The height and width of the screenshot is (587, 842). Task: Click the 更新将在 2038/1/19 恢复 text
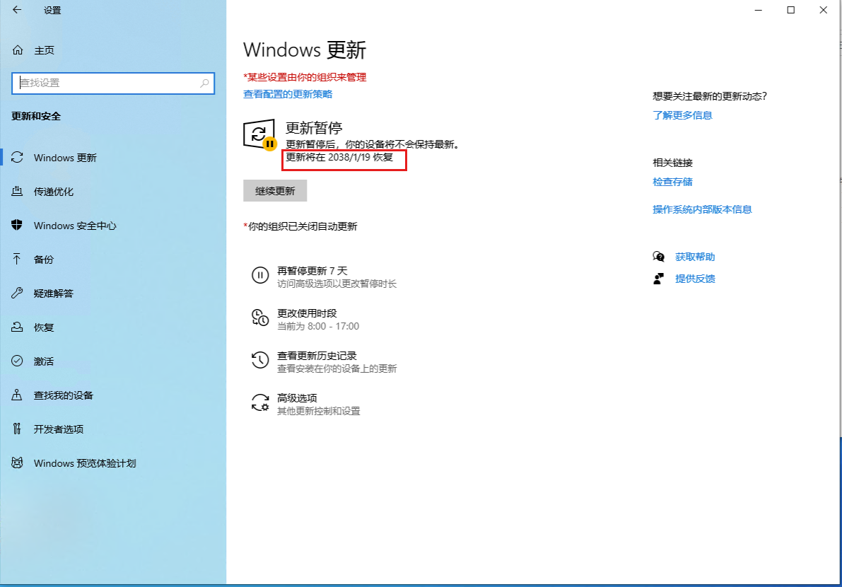pyautogui.click(x=339, y=157)
